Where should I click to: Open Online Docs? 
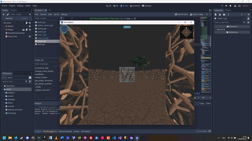pos(181,15)
